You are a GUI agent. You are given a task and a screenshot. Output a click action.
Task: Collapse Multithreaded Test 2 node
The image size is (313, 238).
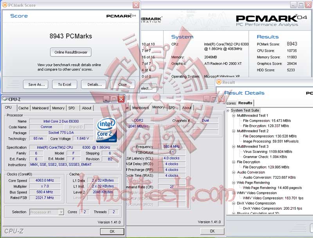(x=234, y=131)
